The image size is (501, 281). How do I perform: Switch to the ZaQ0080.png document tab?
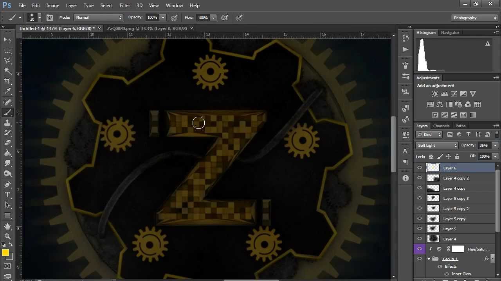[147, 28]
